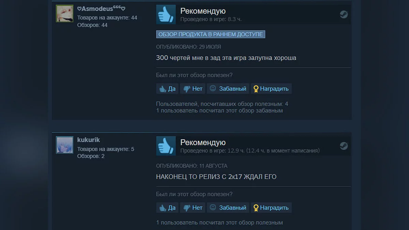Open Рекомендую title of kukurik review
The image size is (409, 230).
point(203,142)
